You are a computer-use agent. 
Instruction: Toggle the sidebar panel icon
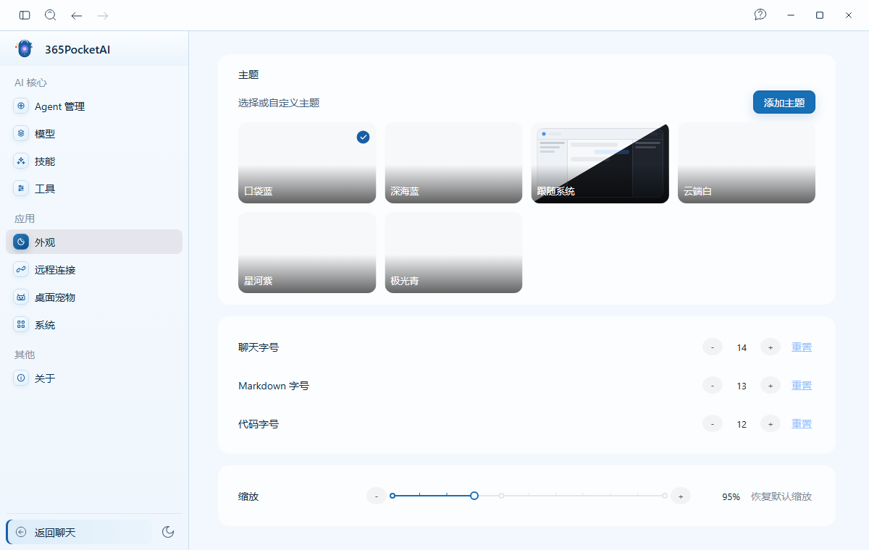(x=25, y=14)
